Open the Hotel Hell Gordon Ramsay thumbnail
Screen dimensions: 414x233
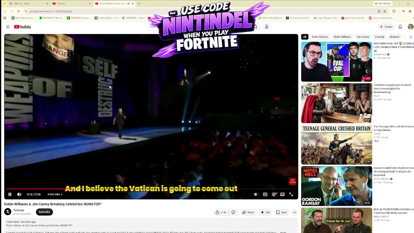(336, 186)
